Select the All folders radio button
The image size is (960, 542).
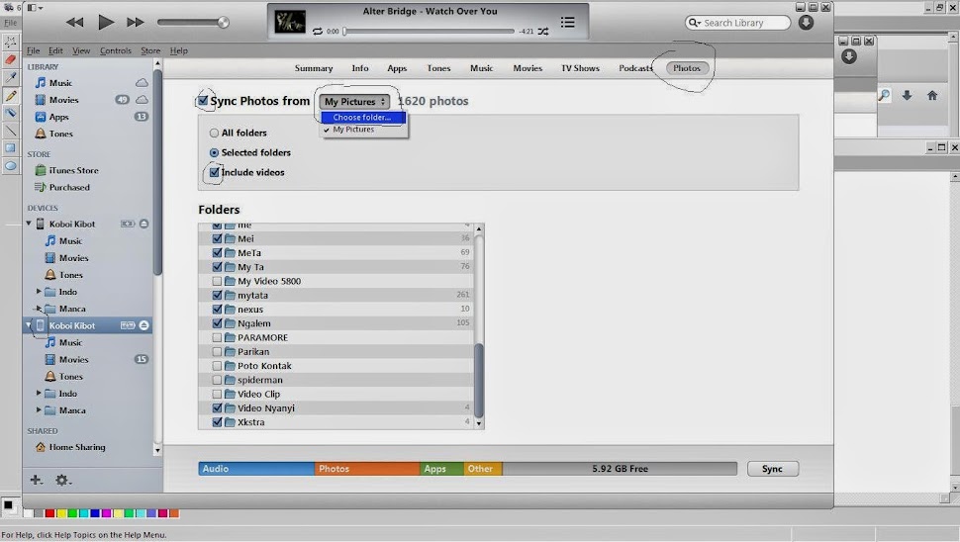pyautogui.click(x=214, y=133)
